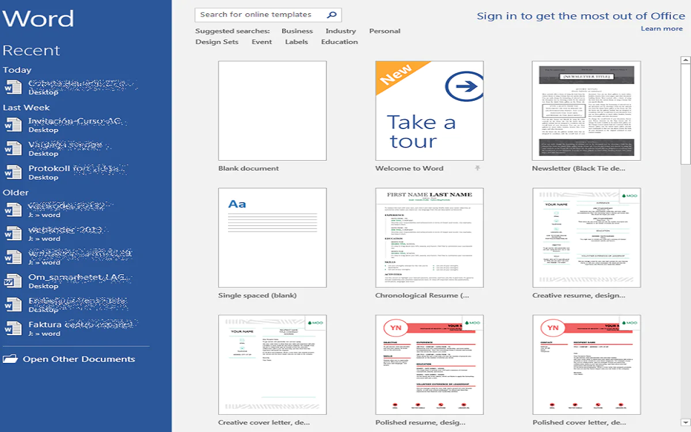This screenshot has height=432, width=691.
Task: Click the Word icon beside Invitación-Curso-AC
Action: point(12,125)
